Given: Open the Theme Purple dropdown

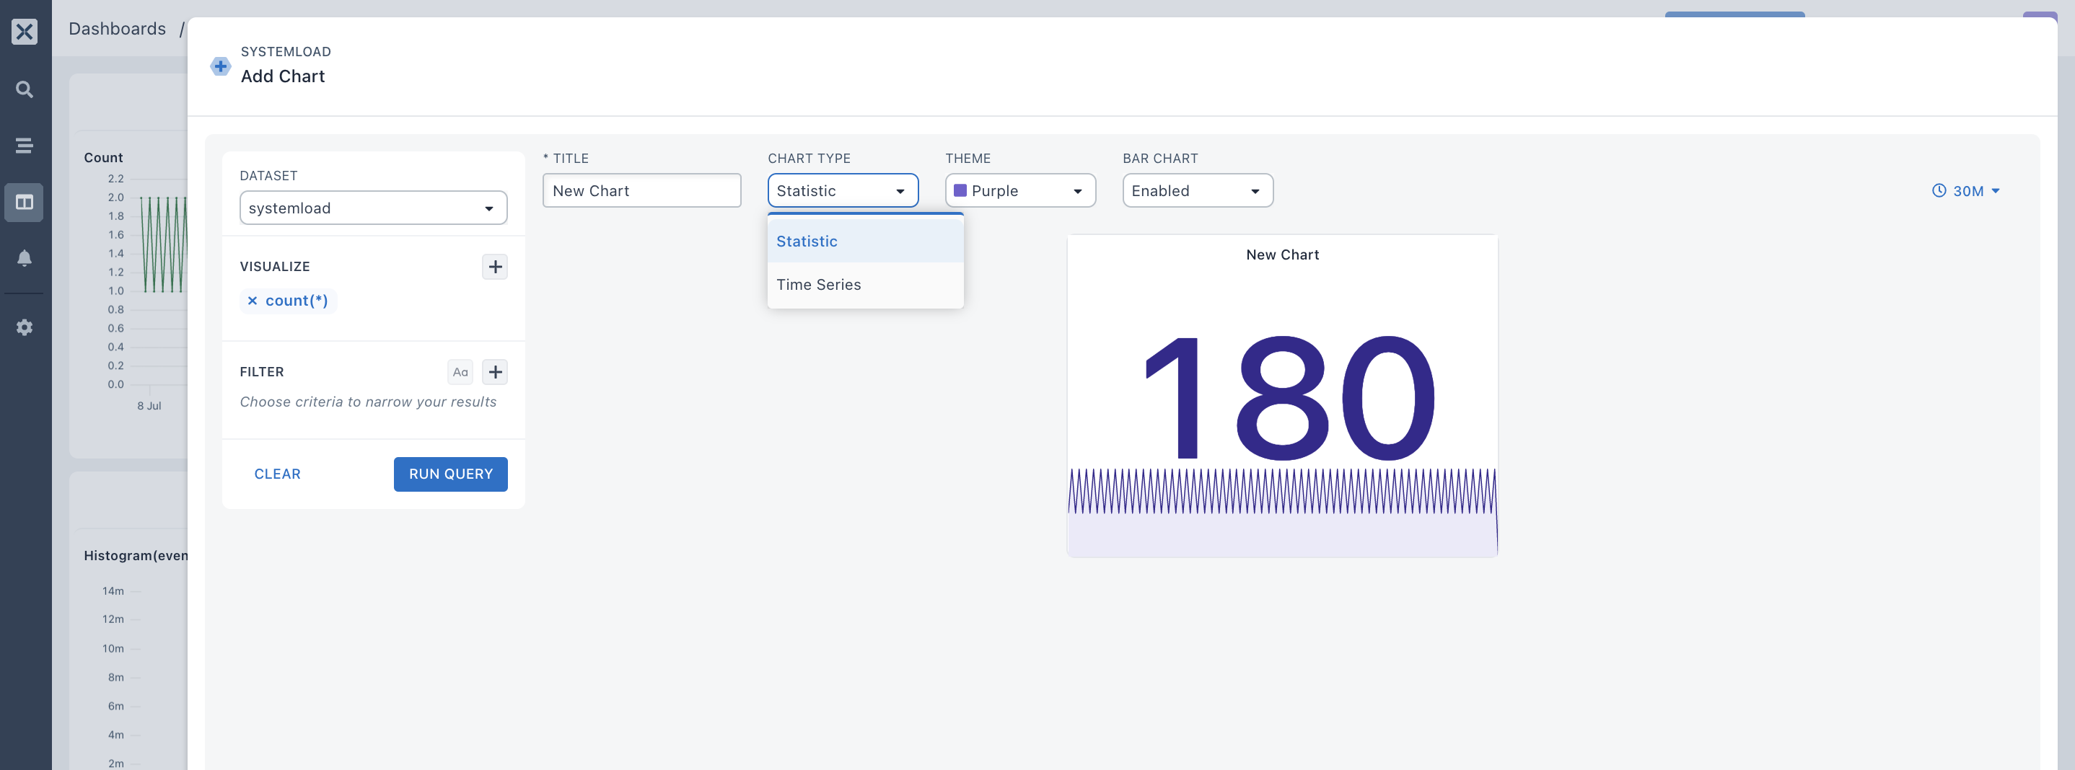Looking at the screenshot, I should [1019, 190].
